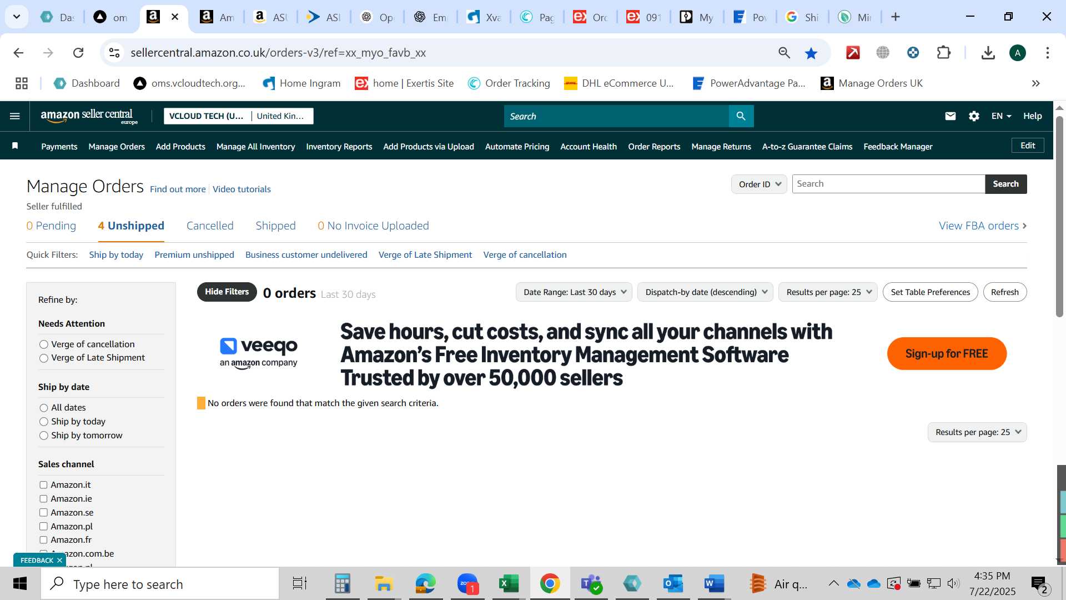Open the Seller Central hamburger menu
The image size is (1066, 600).
point(15,116)
